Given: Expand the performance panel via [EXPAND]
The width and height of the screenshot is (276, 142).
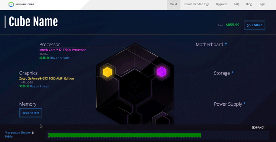Looking at the screenshot, I should (x=258, y=128).
